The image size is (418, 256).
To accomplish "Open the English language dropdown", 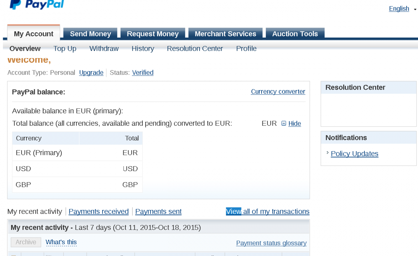I will [x=403, y=9].
